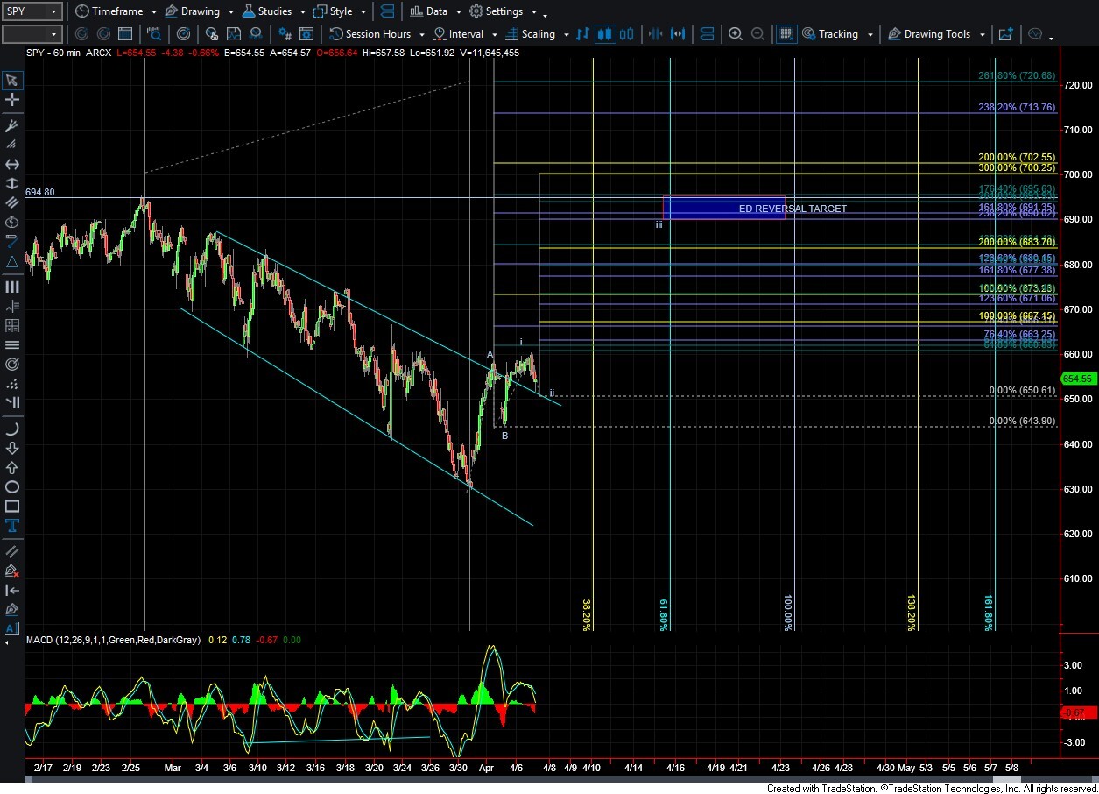Screen dimensions: 1099x794
Task: Select the crosshair cursor tool
Action: tap(12, 100)
